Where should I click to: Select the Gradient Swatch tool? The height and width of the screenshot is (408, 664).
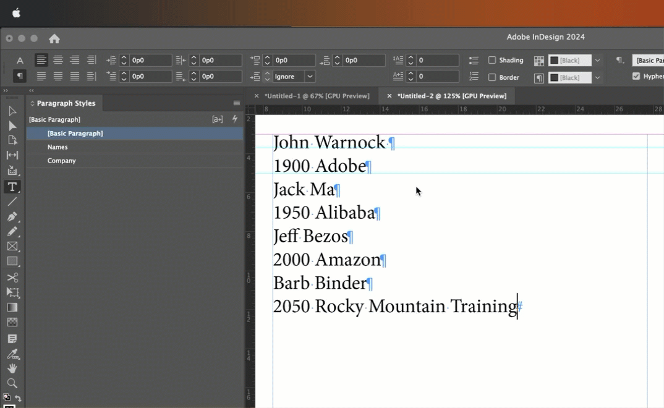[x=12, y=307]
